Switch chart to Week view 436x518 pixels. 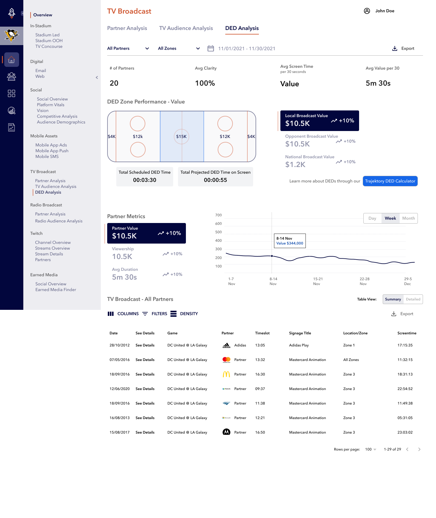pyautogui.click(x=390, y=218)
